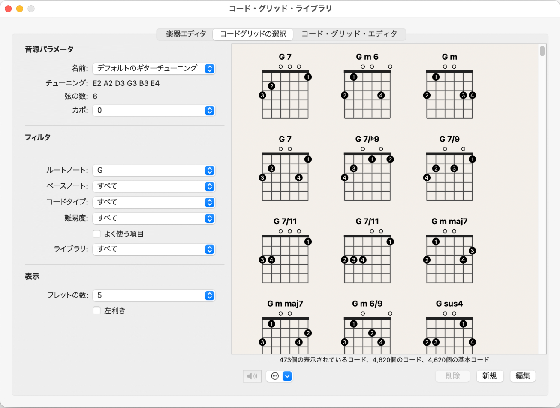The image size is (560, 408).
Task: Click the 編集 button
Action: [522, 376]
